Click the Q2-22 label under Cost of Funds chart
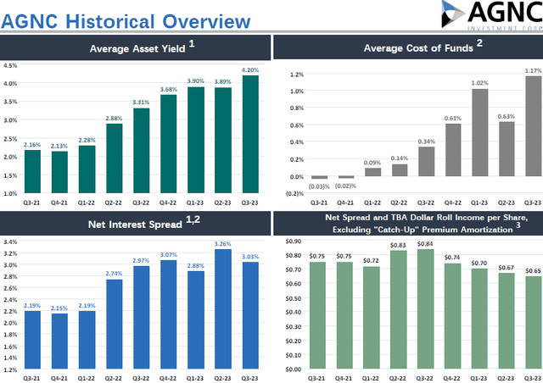 399,203
